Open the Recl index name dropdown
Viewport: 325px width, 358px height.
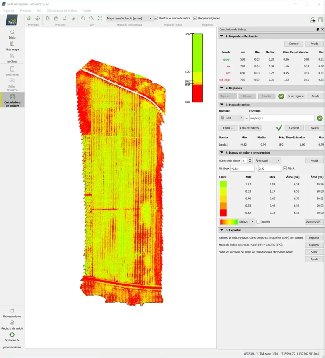pos(231,118)
